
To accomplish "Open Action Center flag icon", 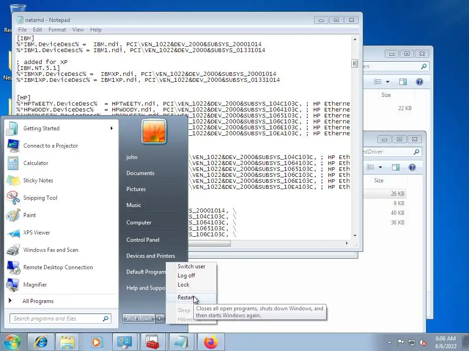I will tap(400, 342).
